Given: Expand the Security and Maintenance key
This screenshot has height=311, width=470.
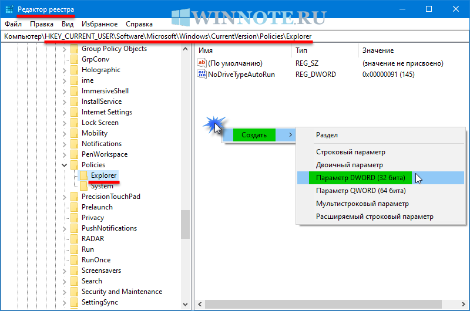Looking at the screenshot, I should tap(64, 292).
